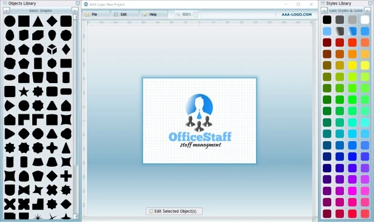Minimize the AAA Logo window
The width and height of the screenshot is (374, 222).
[x=286, y=4]
